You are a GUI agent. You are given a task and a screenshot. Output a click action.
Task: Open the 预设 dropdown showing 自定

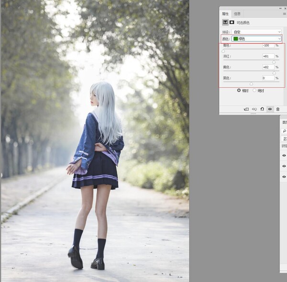[256, 32]
